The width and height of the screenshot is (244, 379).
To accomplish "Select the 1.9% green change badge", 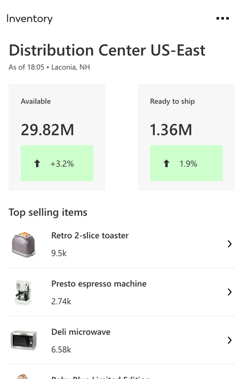I will 186,163.
